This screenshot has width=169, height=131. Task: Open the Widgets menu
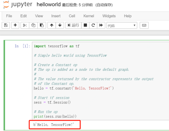[109, 16]
